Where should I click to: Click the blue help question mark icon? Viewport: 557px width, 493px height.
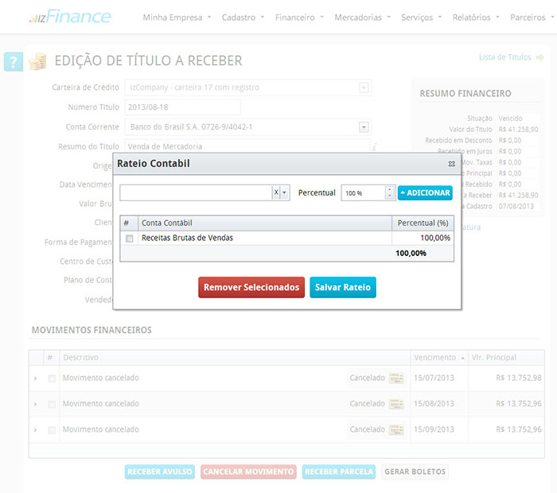pos(13,62)
